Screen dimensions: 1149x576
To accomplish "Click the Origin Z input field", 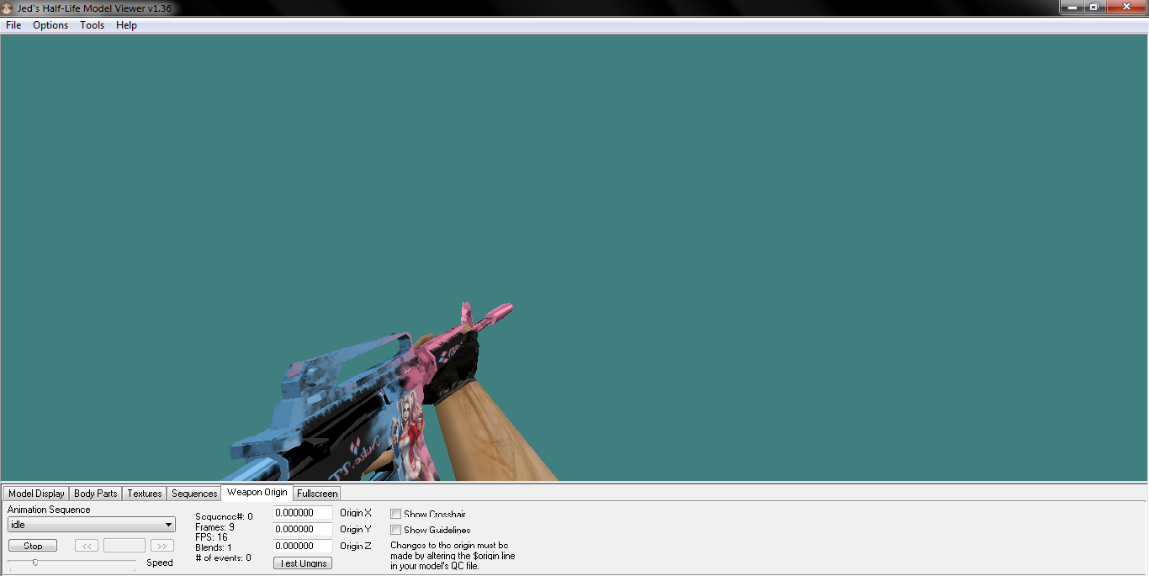I will [x=303, y=547].
